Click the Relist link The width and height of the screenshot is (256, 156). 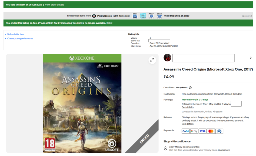pos(109,23)
